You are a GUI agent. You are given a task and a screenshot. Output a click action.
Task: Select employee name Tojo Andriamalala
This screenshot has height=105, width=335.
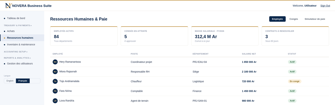[x=70, y=81]
